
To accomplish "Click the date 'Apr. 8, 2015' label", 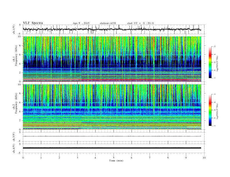I will 81,23.
